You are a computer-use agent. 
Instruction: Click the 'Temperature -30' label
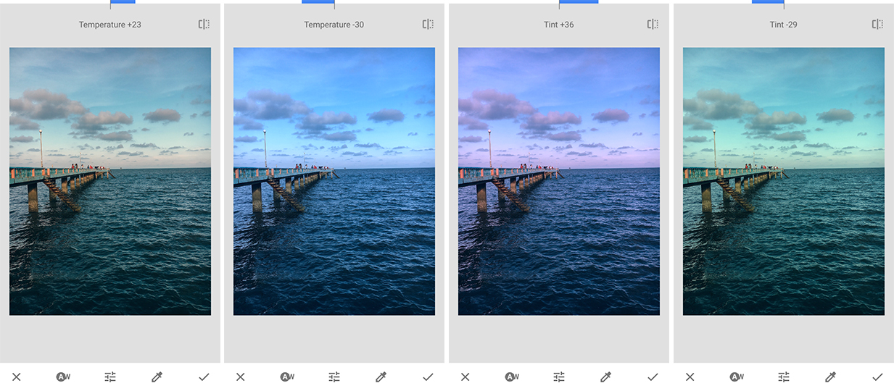point(334,25)
